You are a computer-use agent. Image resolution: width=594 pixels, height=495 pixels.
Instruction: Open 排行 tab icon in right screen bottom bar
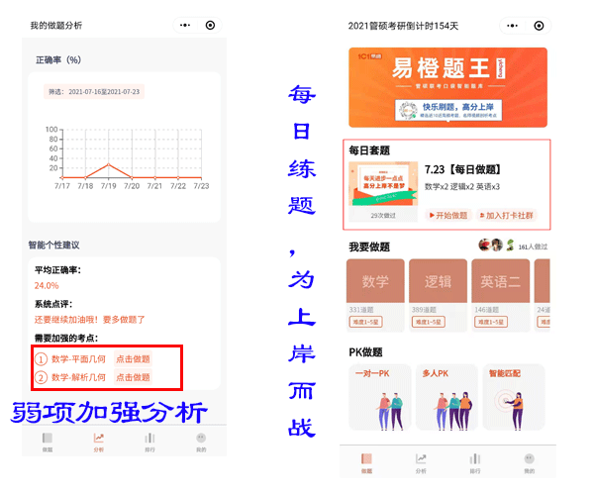(x=475, y=459)
